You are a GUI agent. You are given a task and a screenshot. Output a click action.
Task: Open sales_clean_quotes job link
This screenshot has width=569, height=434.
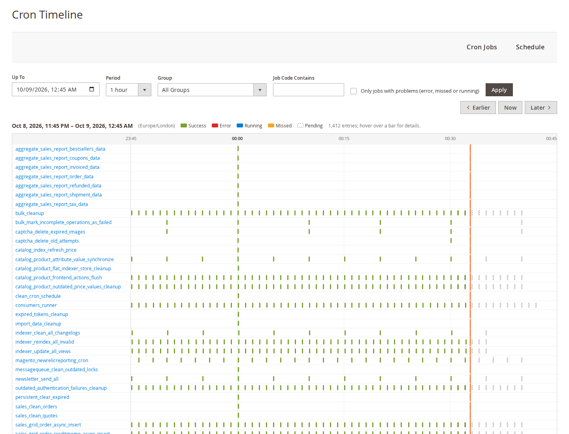click(x=36, y=415)
